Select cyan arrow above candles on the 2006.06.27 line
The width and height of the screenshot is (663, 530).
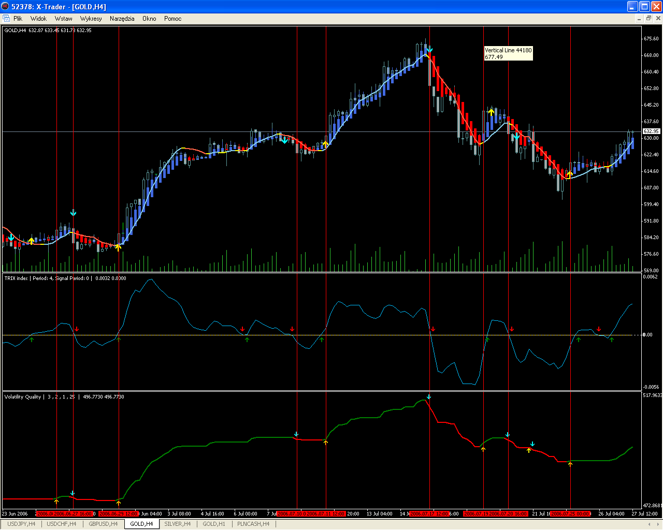(73, 213)
